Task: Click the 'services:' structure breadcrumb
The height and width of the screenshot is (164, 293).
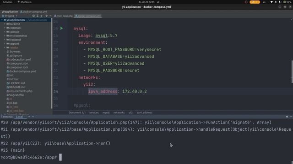Action: click(x=94, y=113)
